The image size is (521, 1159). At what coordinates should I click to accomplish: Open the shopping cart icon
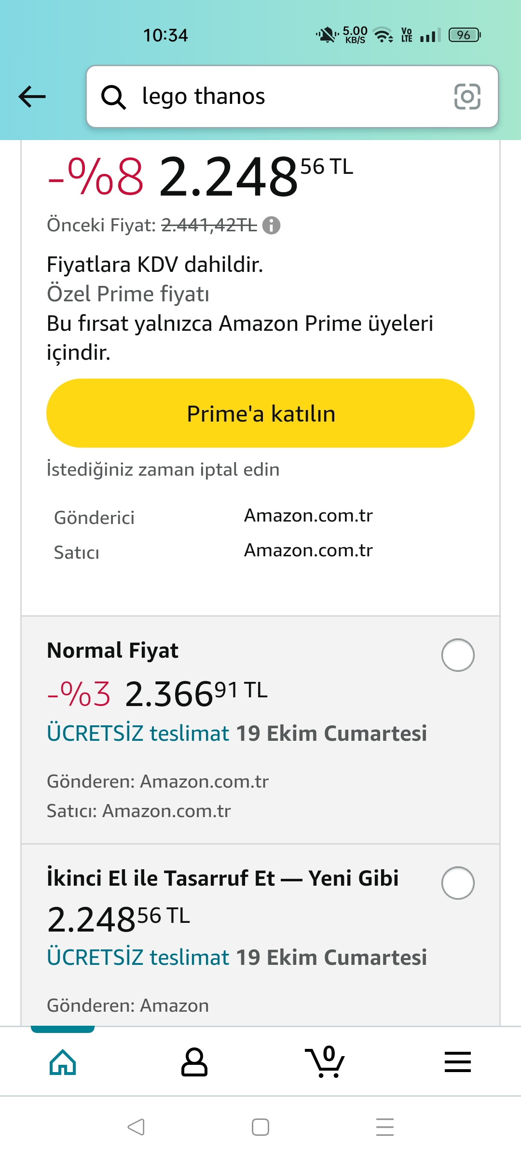coord(325,1062)
